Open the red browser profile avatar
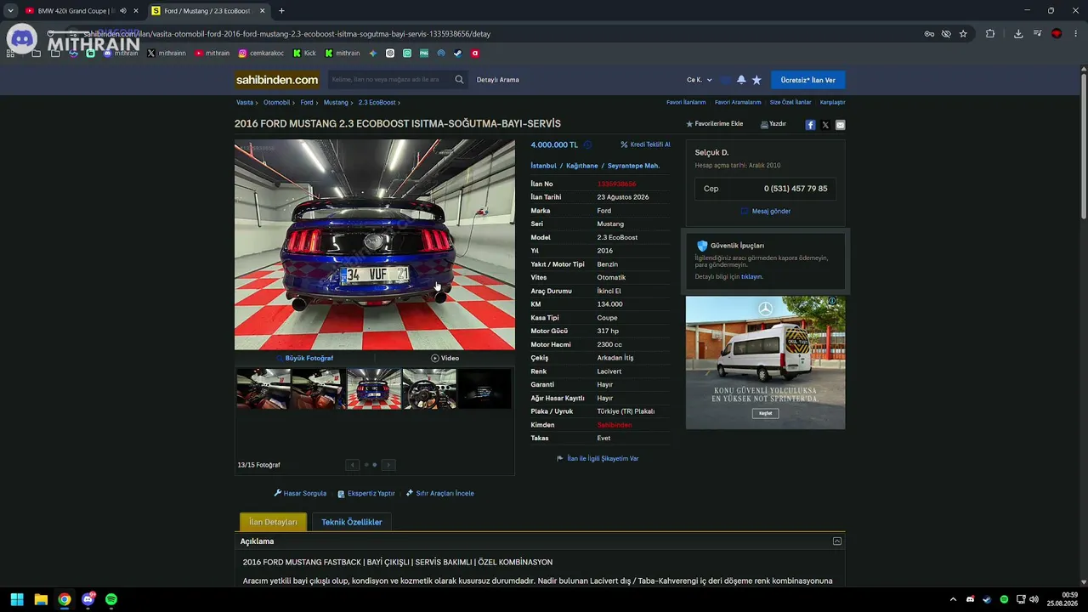This screenshot has width=1088, height=612. pos(1057,34)
